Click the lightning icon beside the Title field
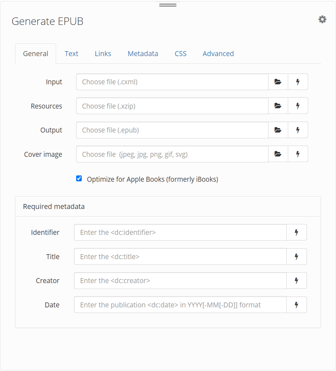Viewport: 336px width, 371px height. pyautogui.click(x=297, y=257)
